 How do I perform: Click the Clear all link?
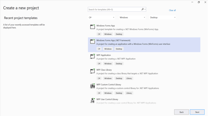click(172, 10)
